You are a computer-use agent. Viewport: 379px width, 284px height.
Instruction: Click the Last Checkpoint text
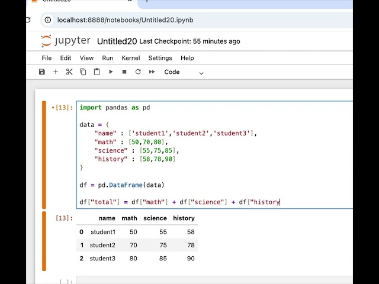[189, 41]
